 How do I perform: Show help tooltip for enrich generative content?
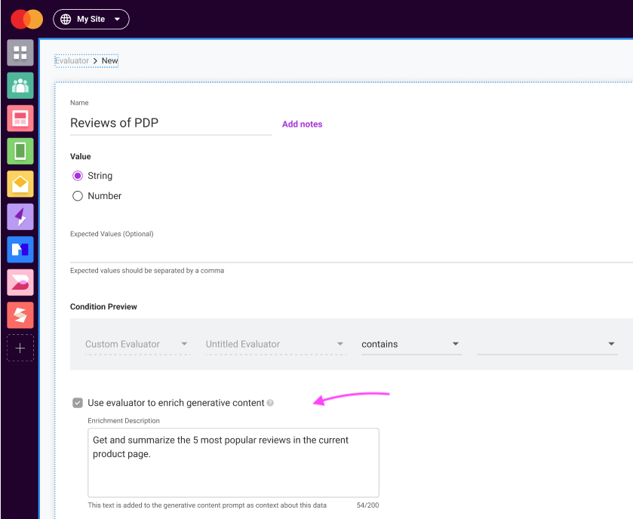[271, 403]
